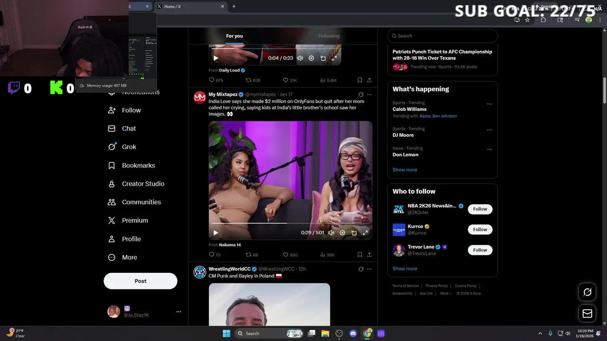607x341 pixels.
Task: Reply to the Daily Loud post (675)
Action: click(x=216, y=80)
